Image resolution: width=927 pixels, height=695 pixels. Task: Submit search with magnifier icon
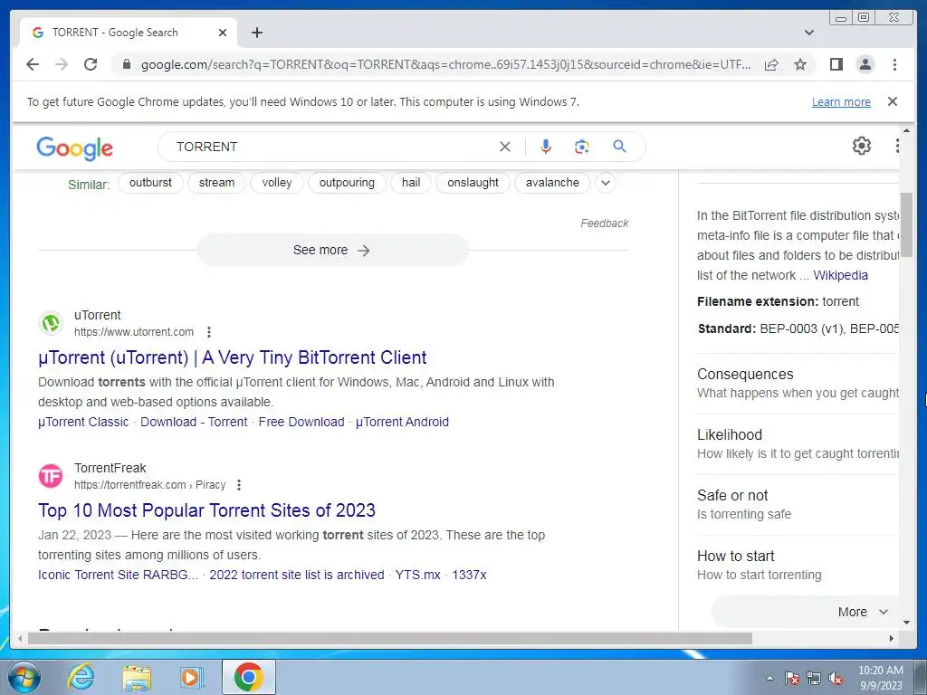pyautogui.click(x=619, y=147)
